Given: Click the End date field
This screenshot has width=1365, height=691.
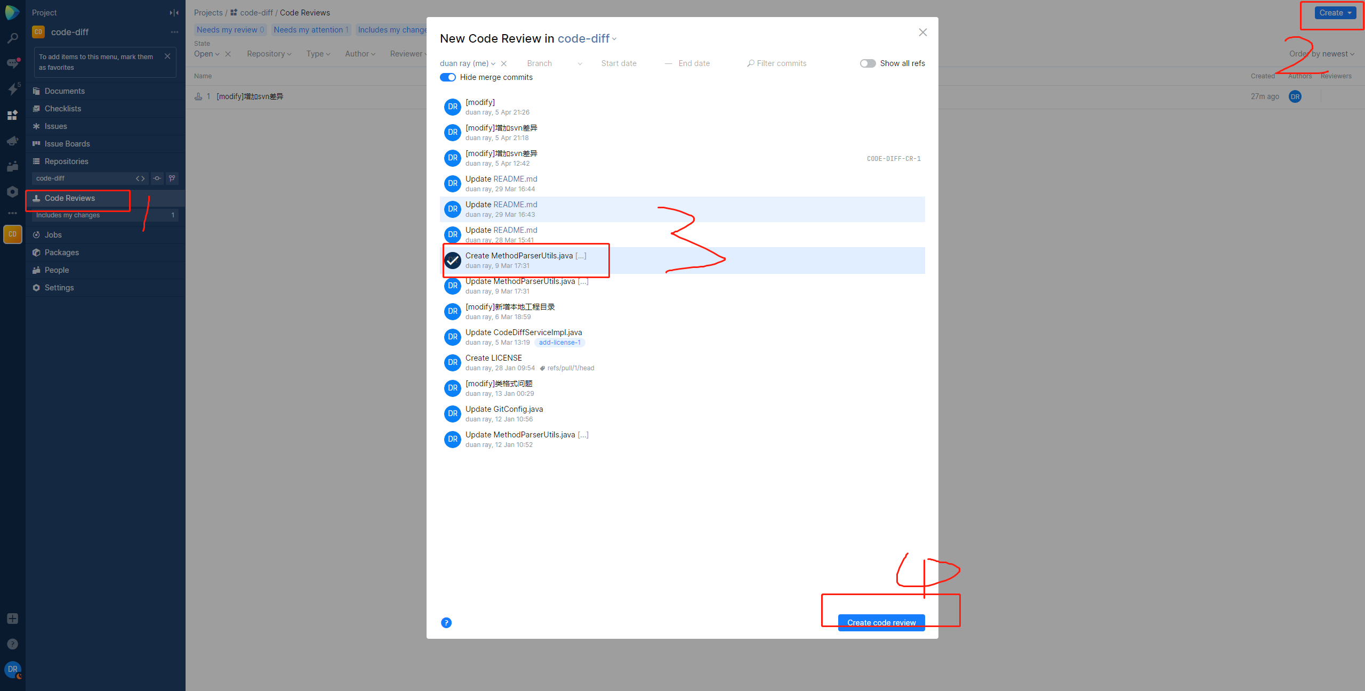Looking at the screenshot, I should (694, 63).
